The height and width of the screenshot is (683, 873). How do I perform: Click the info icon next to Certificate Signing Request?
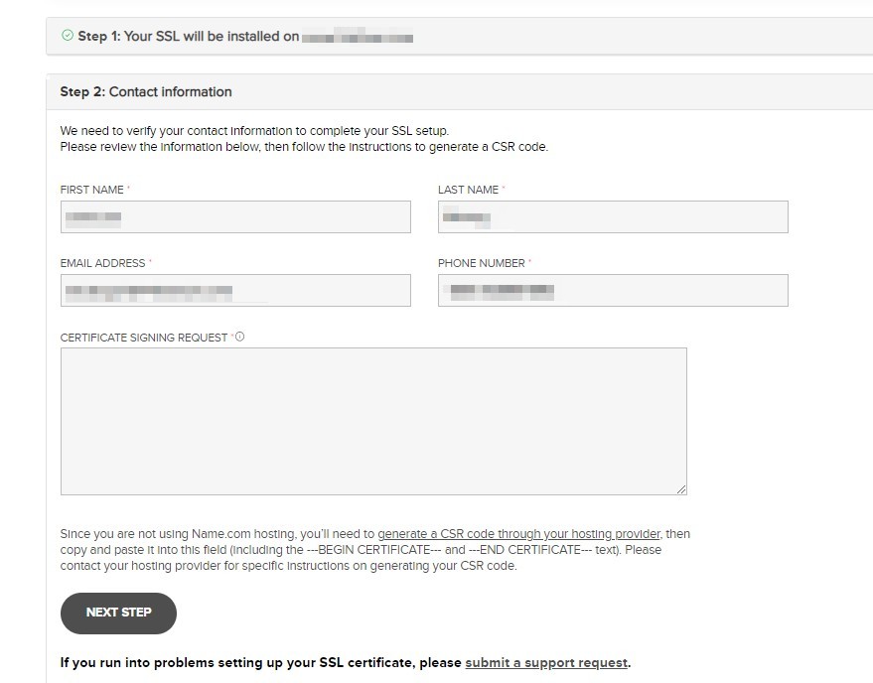click(240, 337)
